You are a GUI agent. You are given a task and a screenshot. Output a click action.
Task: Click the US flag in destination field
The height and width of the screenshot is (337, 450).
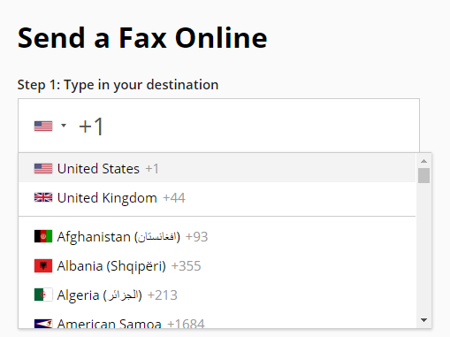(43, 126)
